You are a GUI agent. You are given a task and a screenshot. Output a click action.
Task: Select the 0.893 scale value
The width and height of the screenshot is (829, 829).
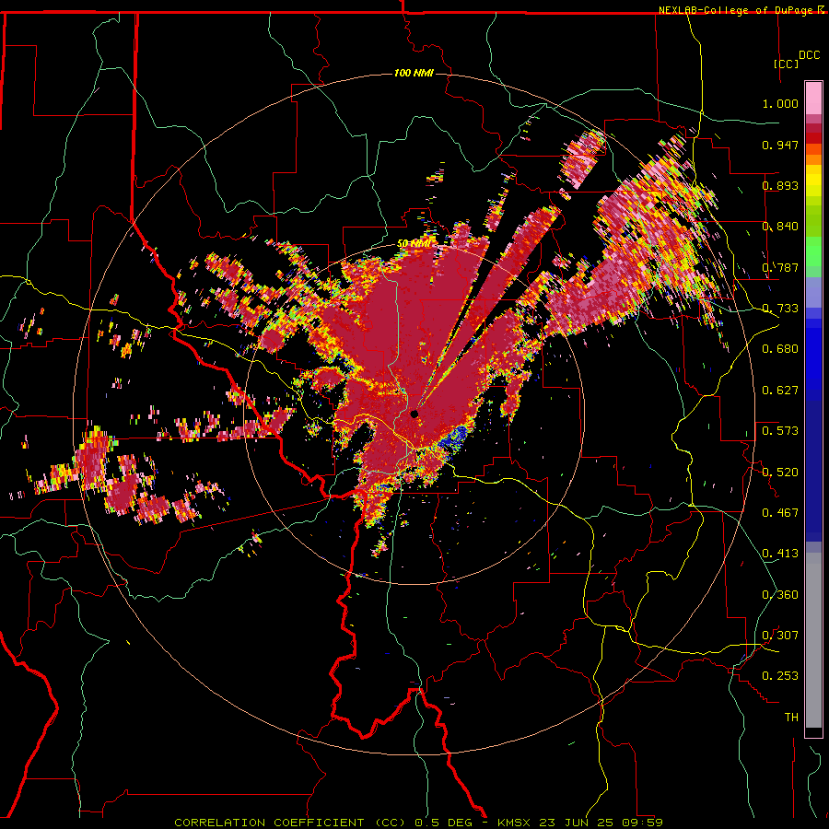780,185
